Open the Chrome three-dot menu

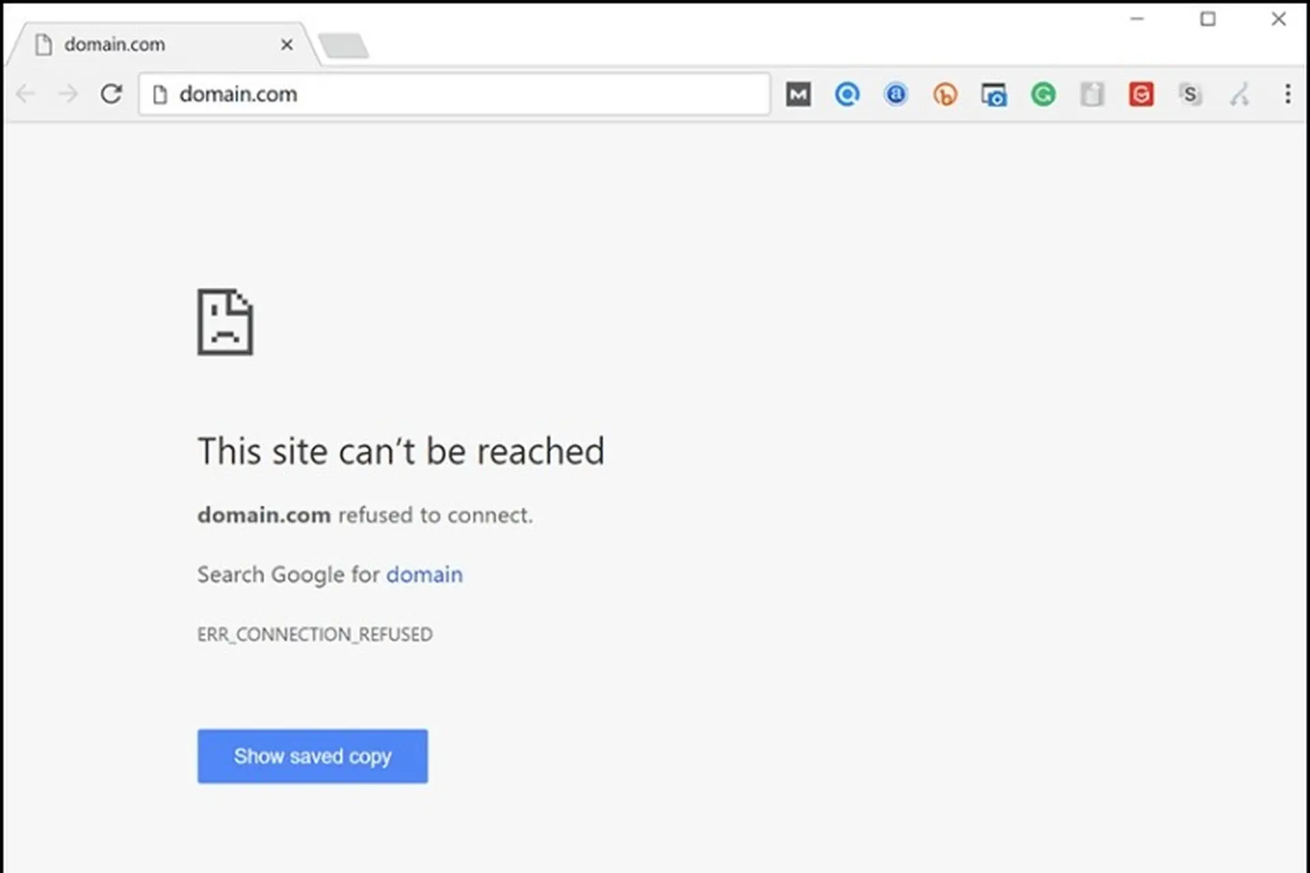coord(1288,94)
